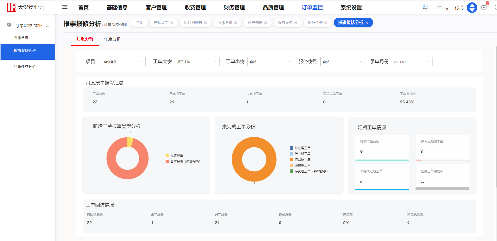Close the 费项设置 tab
The width and height of the screenshot is (497, 241).
click(172, 23)
